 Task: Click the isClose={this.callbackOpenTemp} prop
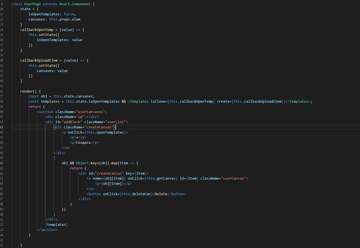tap(183, 101)
